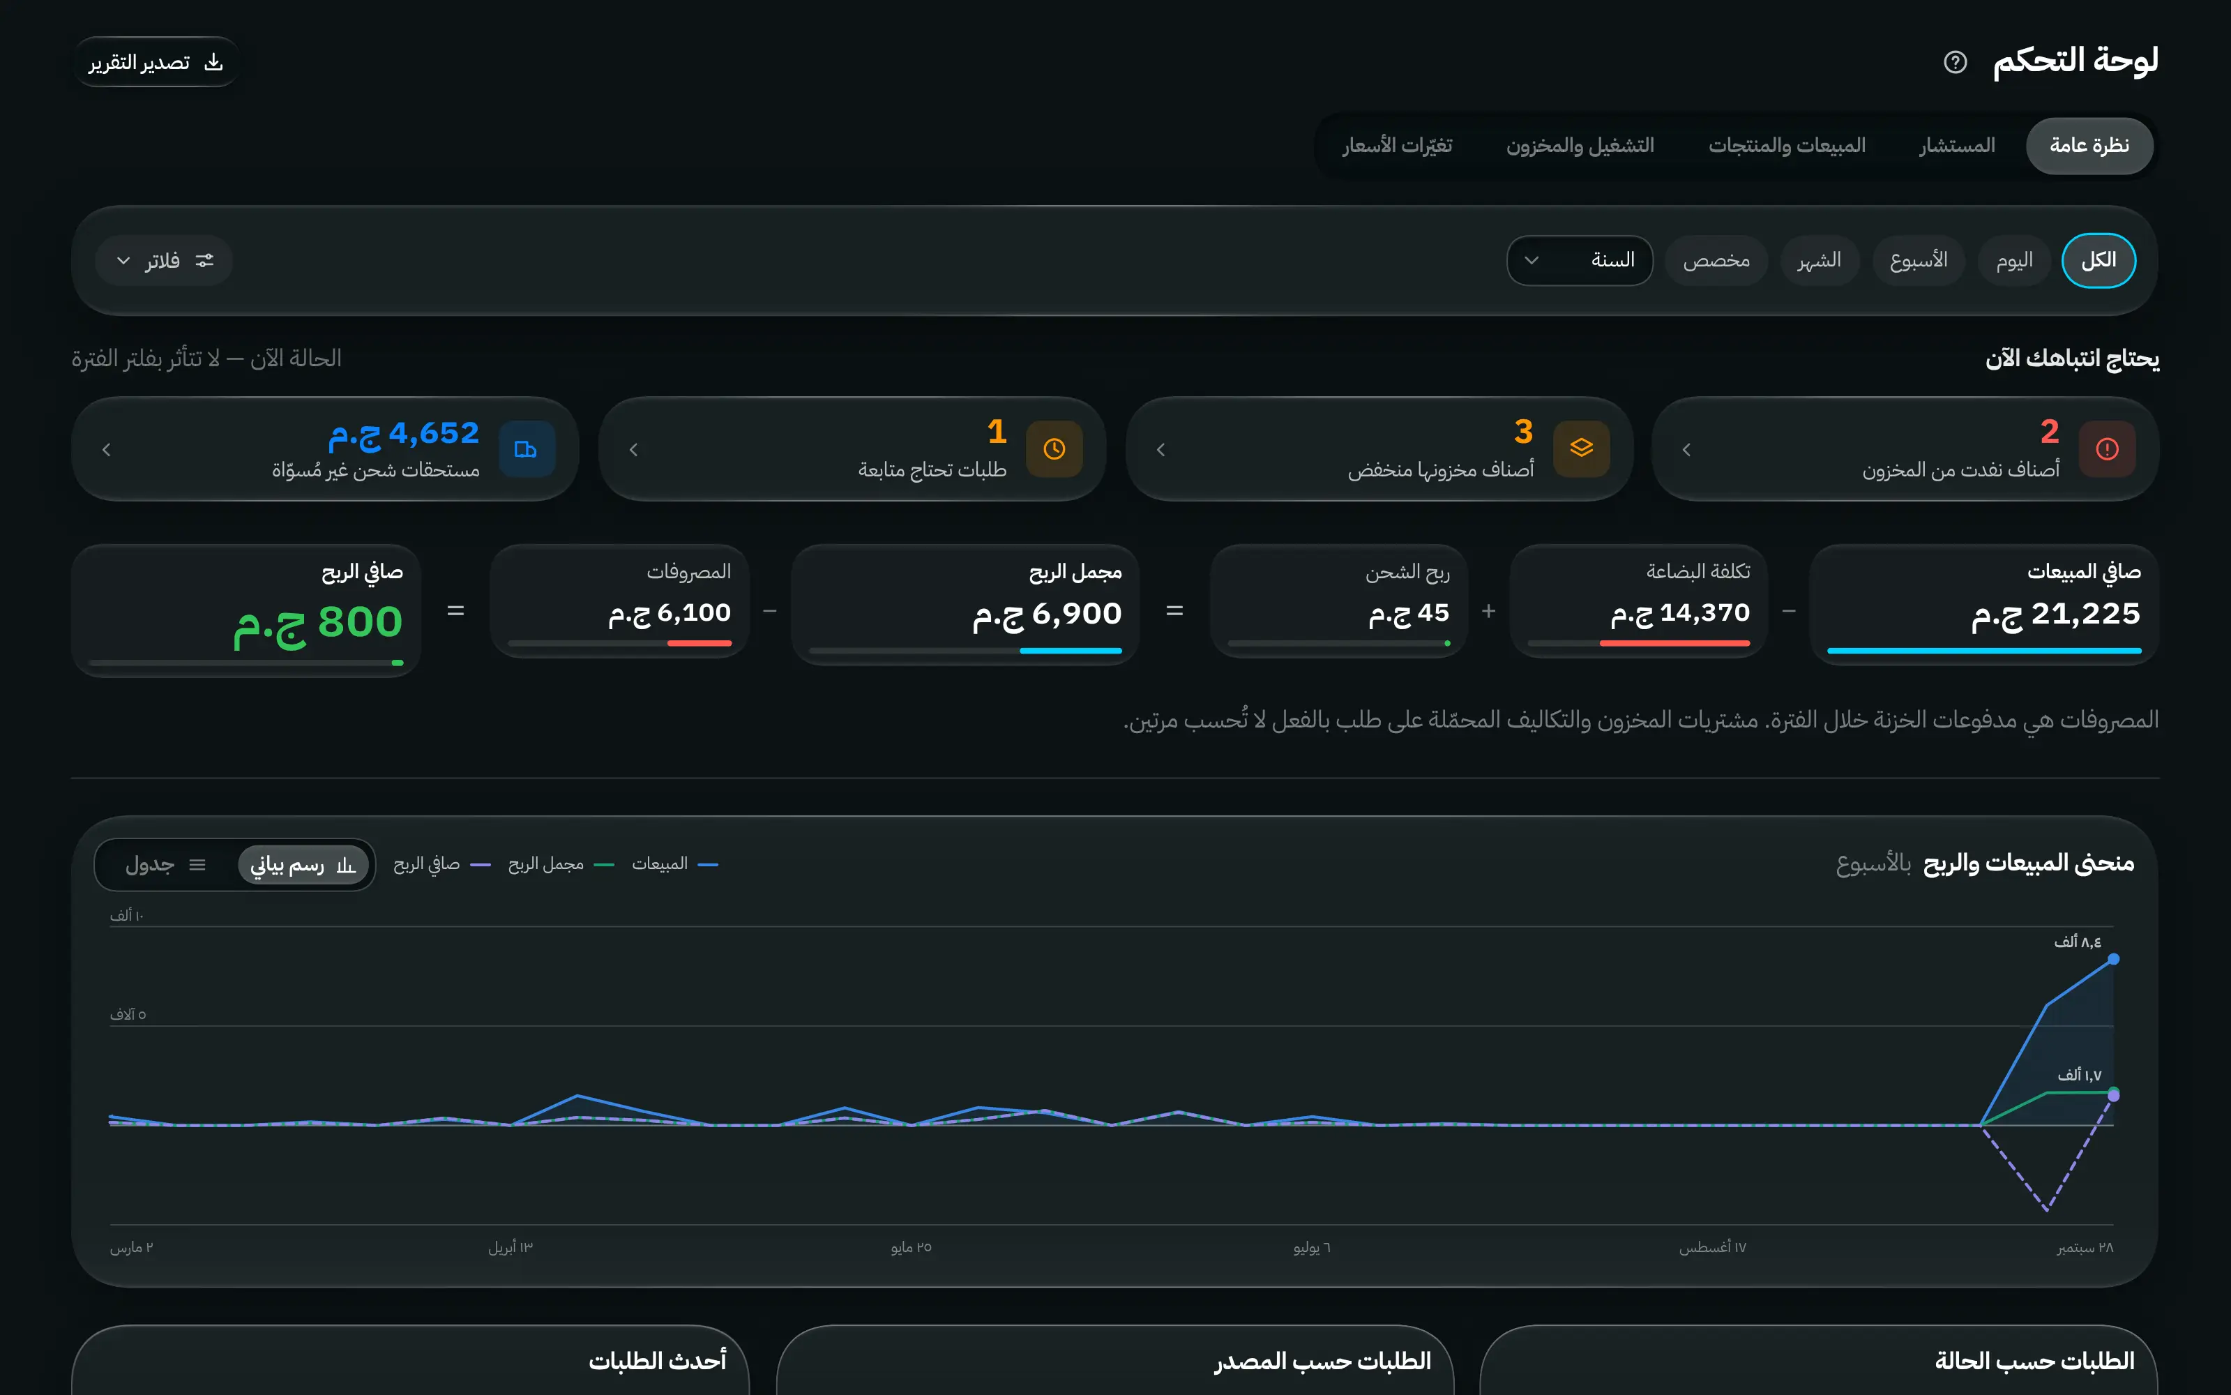This screenshot has height=1395, width=2231.
Task: Select the الأسبوع period filter
Action: 1919,261
